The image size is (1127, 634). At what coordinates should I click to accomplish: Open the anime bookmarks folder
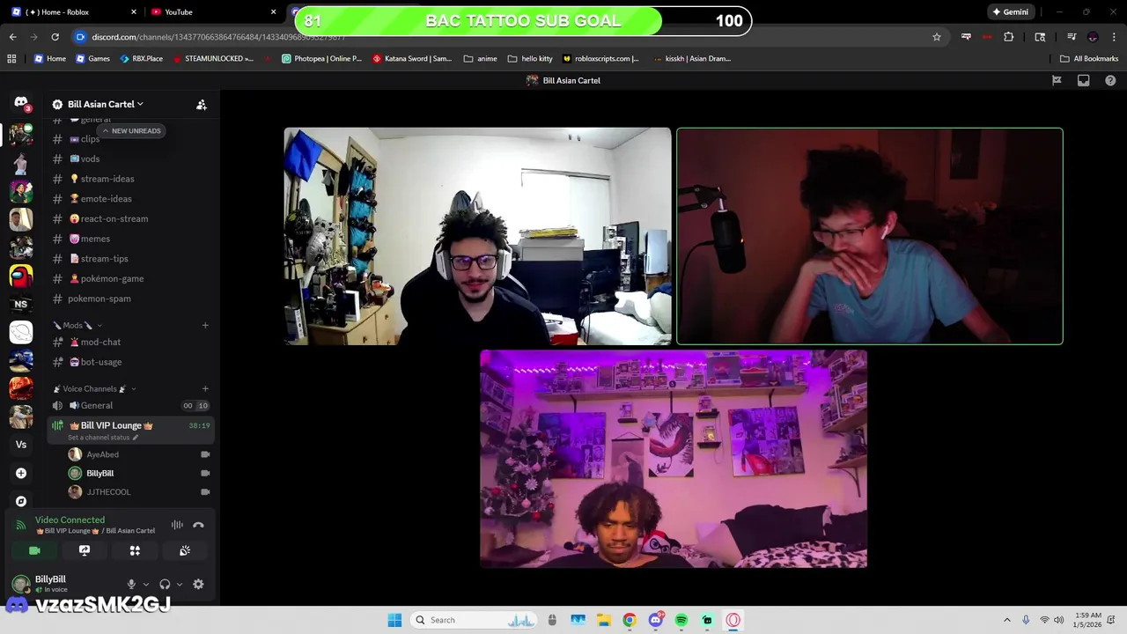(x=481, y=58)
